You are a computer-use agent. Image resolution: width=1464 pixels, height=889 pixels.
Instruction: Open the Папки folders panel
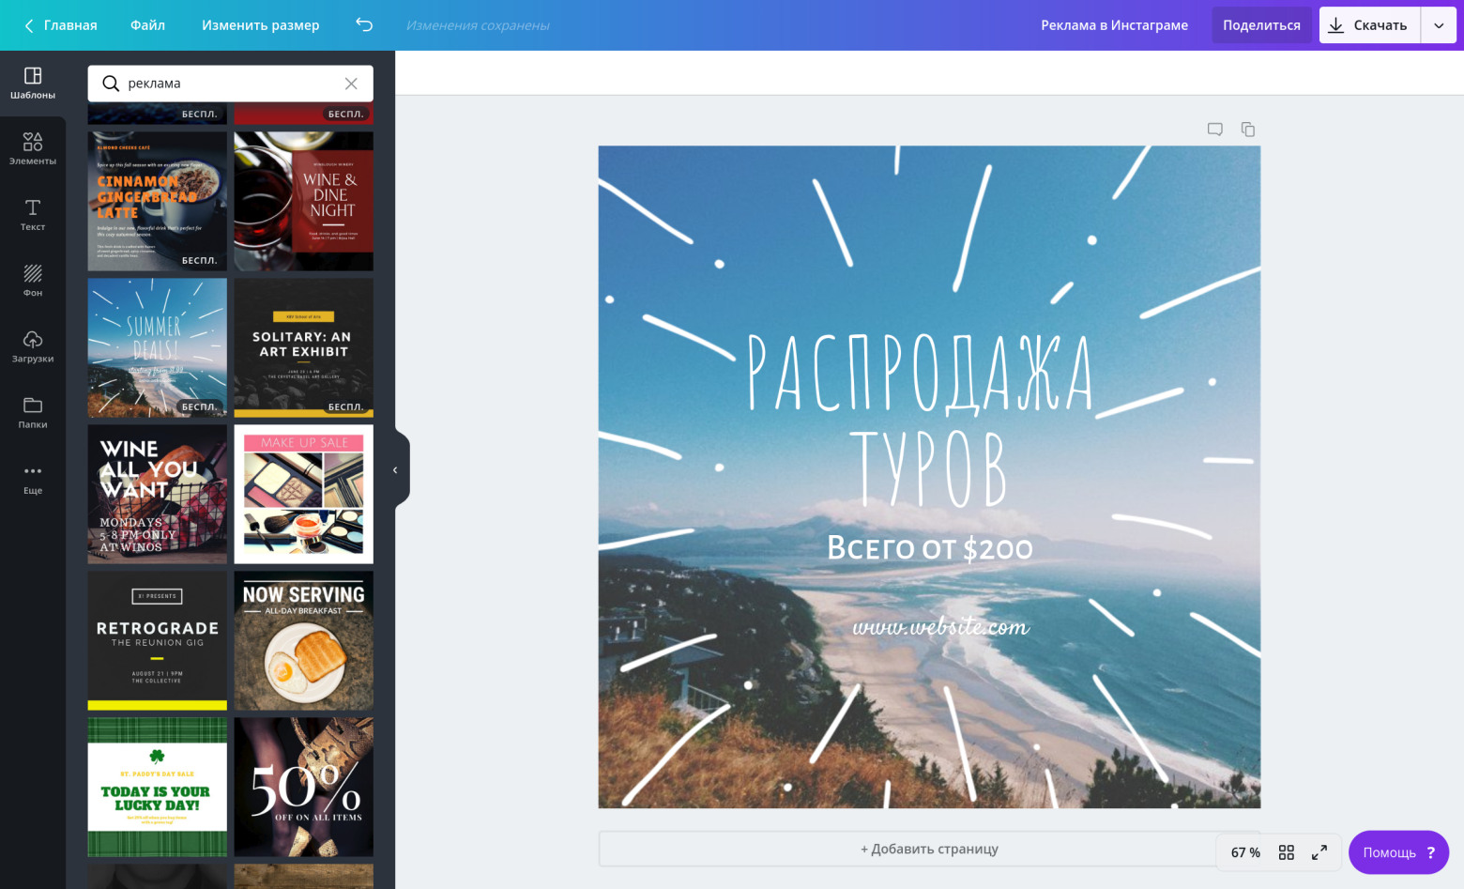pos(33,411)
